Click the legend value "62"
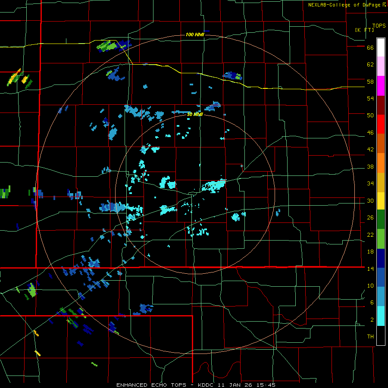Screen dimensions: 388x388 click(x=370, y=65)
